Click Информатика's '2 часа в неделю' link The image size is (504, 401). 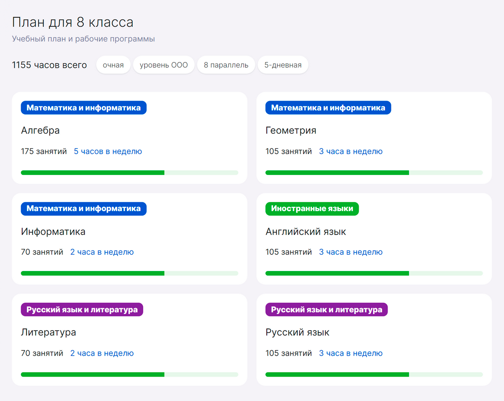tap(102, 252)
